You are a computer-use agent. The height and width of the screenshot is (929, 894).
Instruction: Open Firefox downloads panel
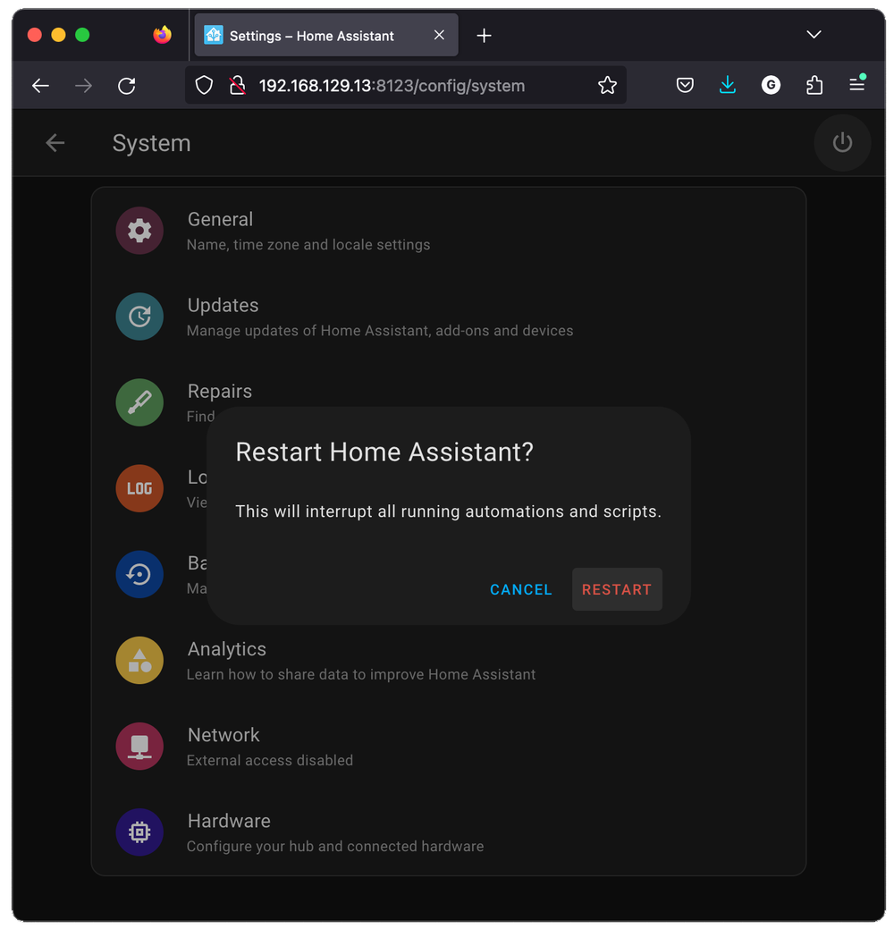click(x=728, y=85)
